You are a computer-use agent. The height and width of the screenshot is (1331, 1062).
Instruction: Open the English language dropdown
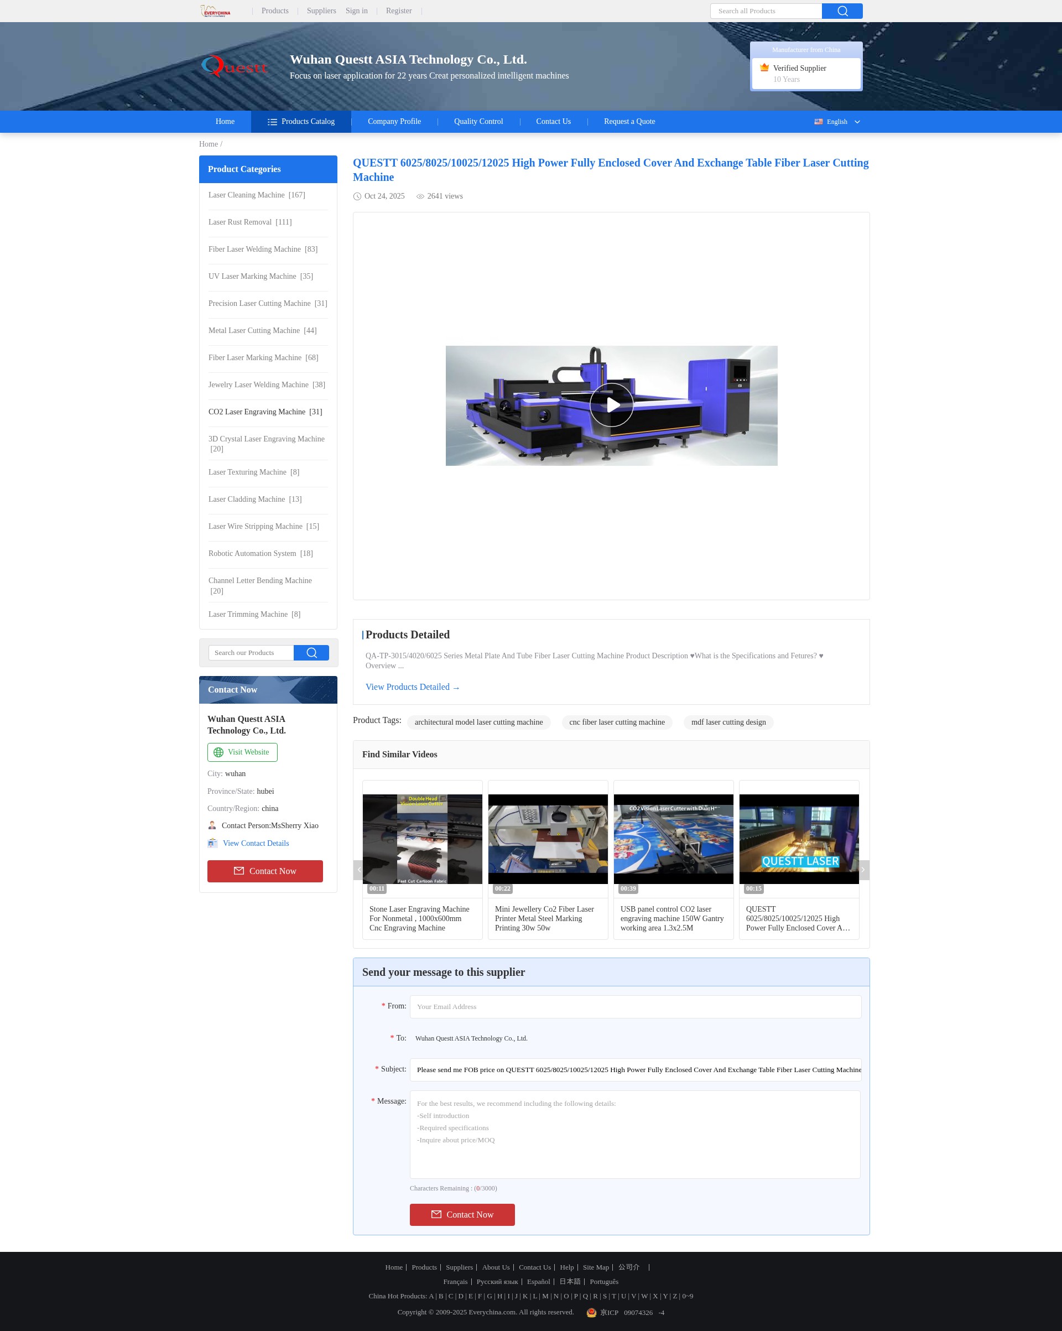click(x=837, y=122)
